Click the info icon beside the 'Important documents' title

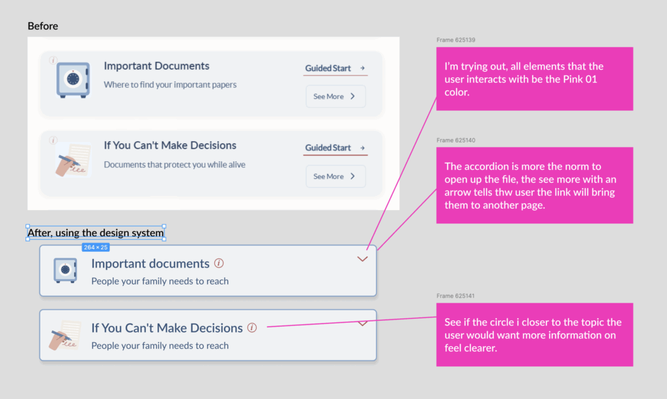tap(219, 264)
